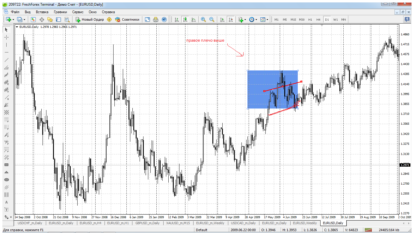The height and width of the screenshot is (235, 414).
Task: Select the Trendline drawing tool
Action: pyautogui.click(x=7, y=60)
